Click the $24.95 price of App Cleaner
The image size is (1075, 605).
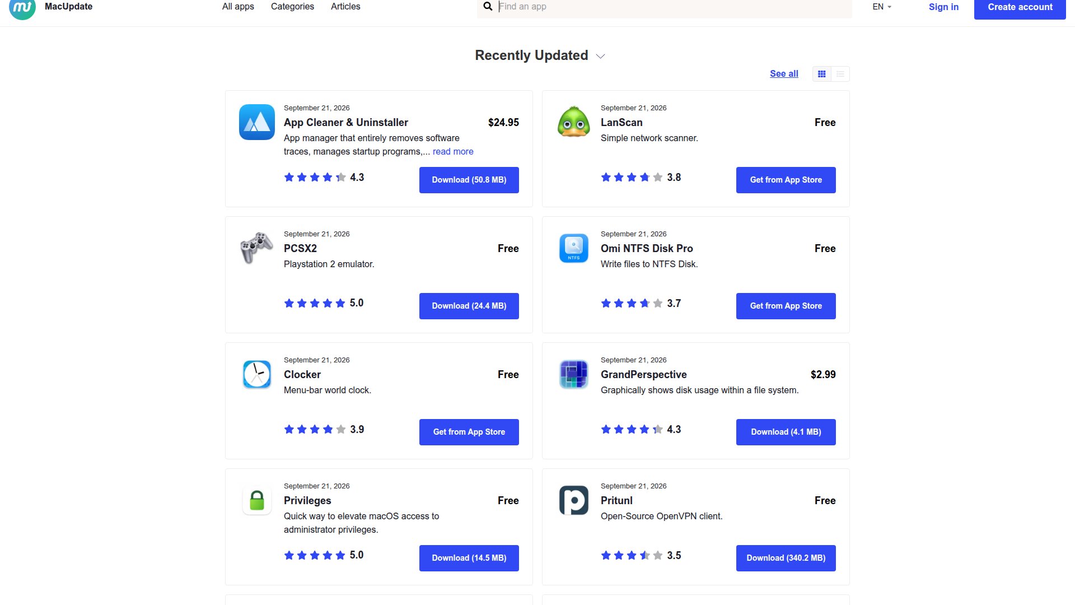(x=503, y=122)
